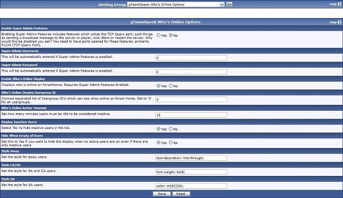Open the Setting Group dropdown
343x198 pixels.
tap(175, 4)
